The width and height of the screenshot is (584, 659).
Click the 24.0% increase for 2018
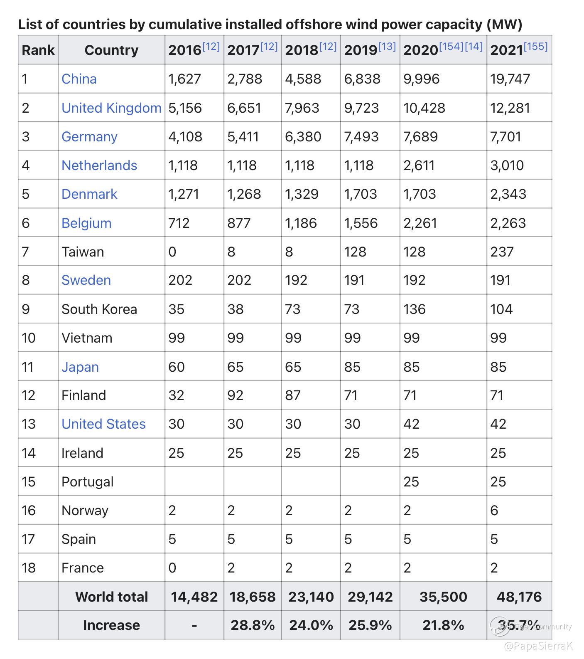tap(311, 625)
